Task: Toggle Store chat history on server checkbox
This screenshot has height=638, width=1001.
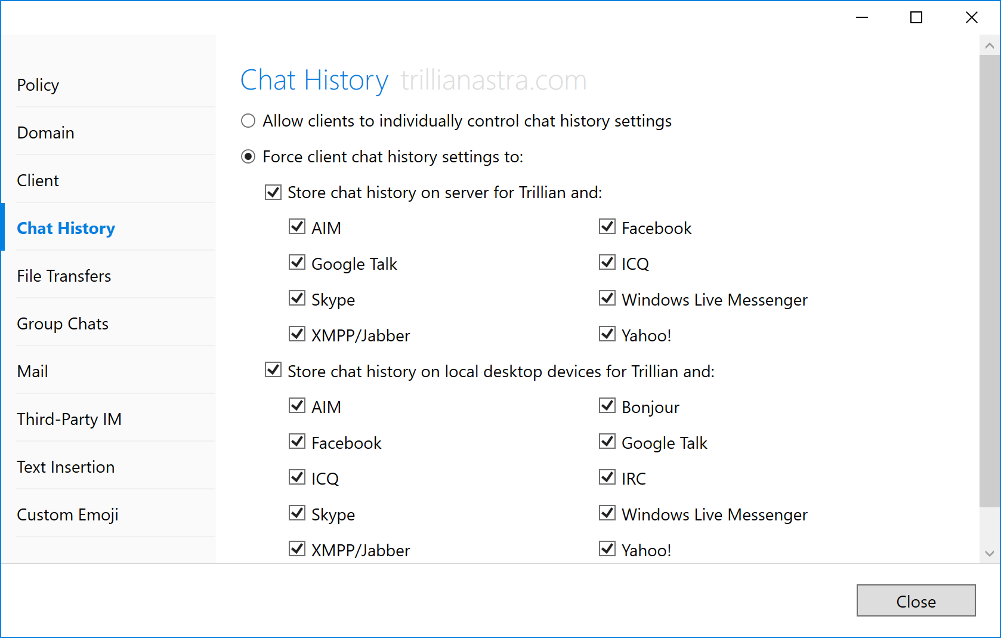Action: point(273,192)
